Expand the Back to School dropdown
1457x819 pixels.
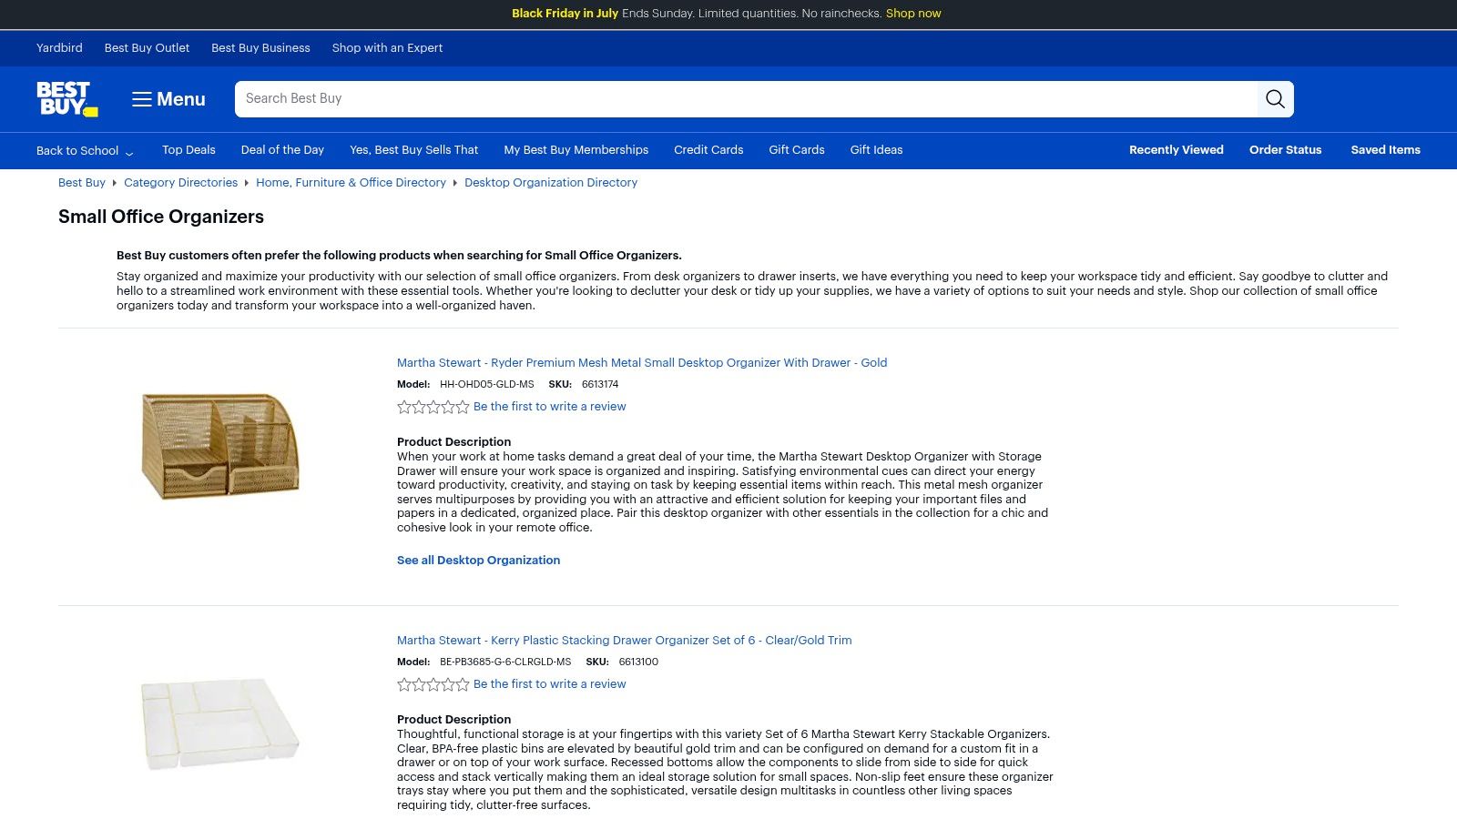click(85, 151)
